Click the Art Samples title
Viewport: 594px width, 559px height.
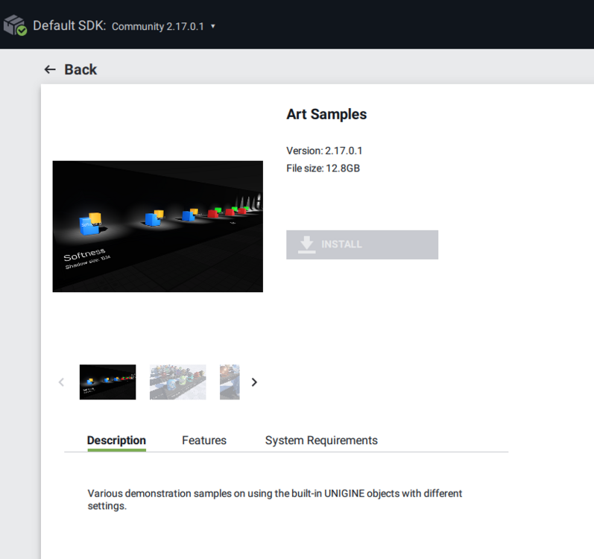tap(326, 114)
